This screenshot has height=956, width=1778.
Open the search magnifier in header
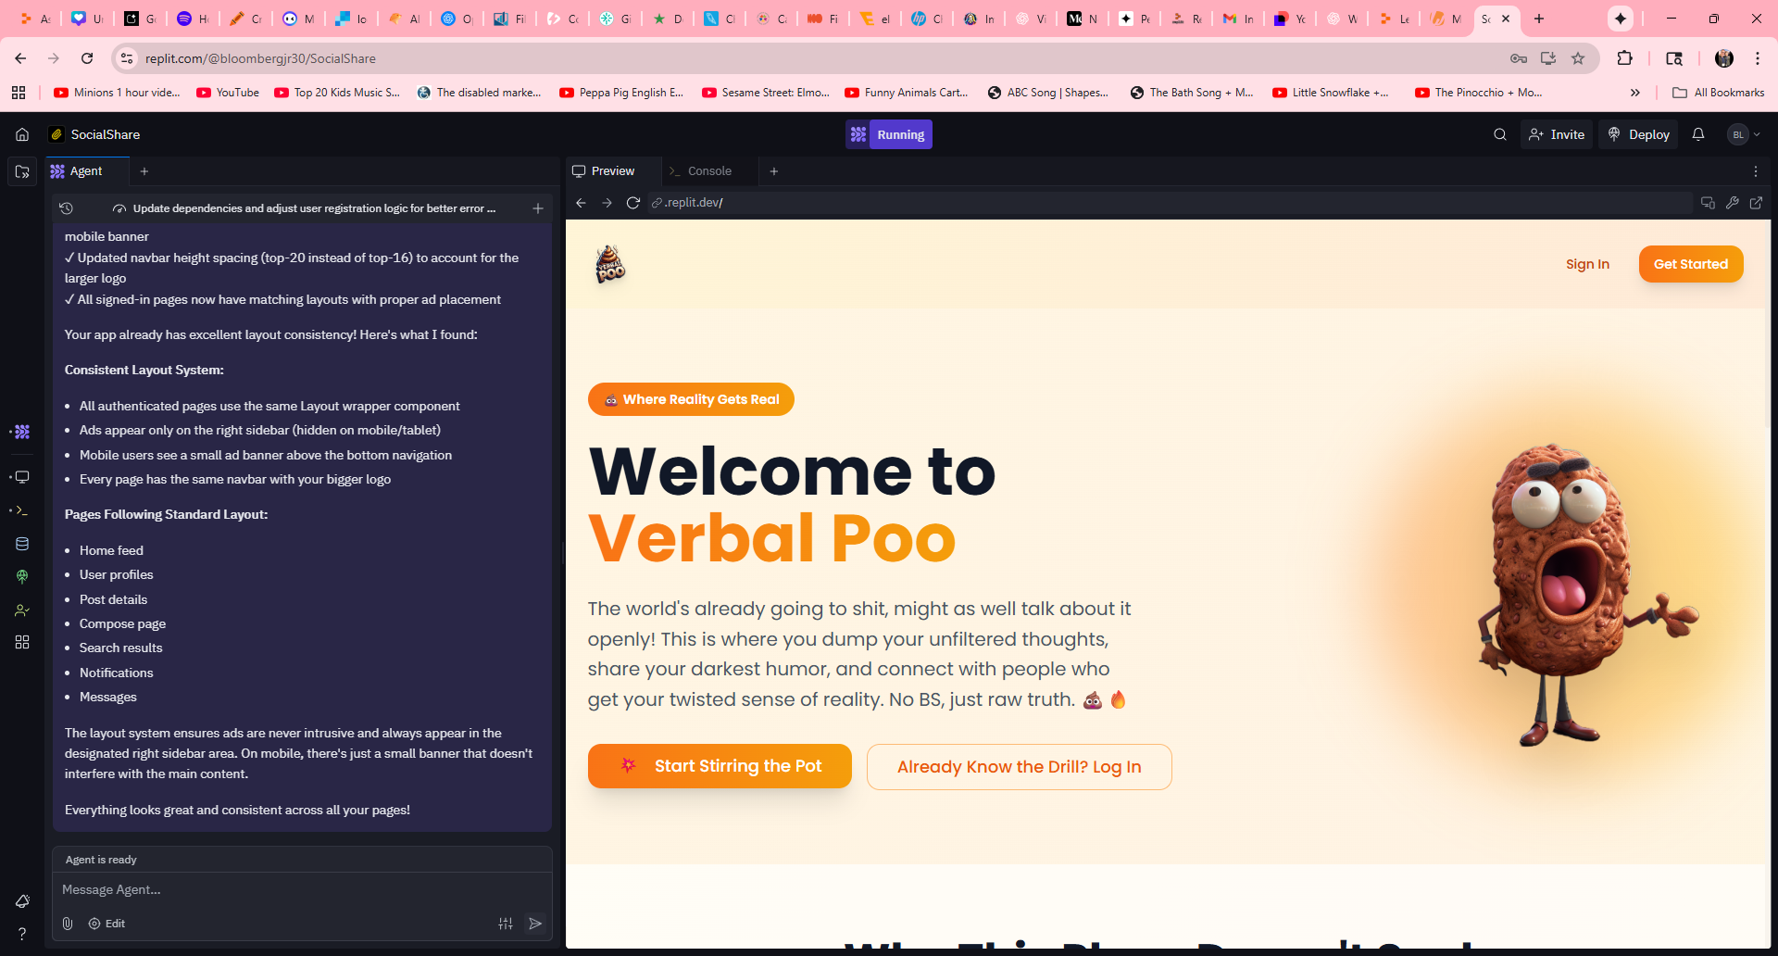[x=1499, y=134]
